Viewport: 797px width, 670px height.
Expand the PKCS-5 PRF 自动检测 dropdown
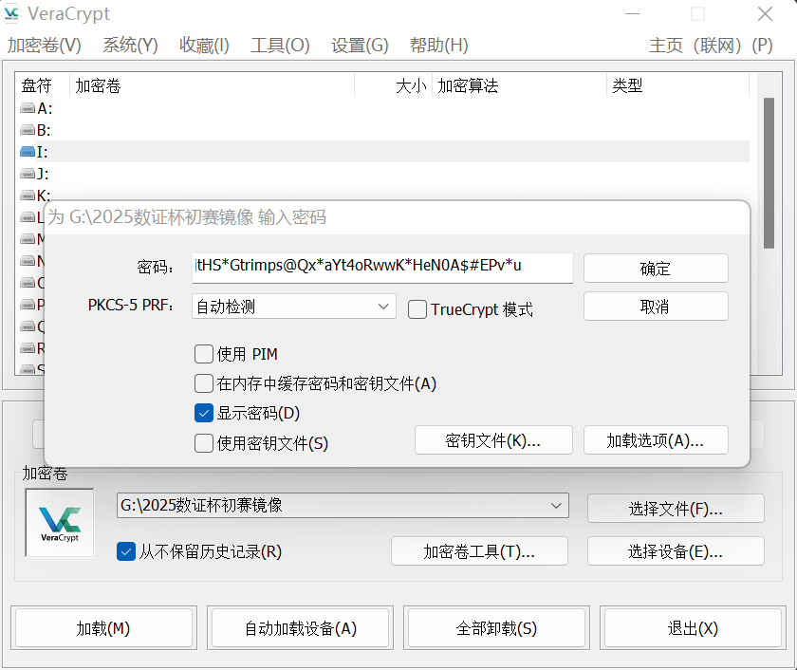click(294, 307)
